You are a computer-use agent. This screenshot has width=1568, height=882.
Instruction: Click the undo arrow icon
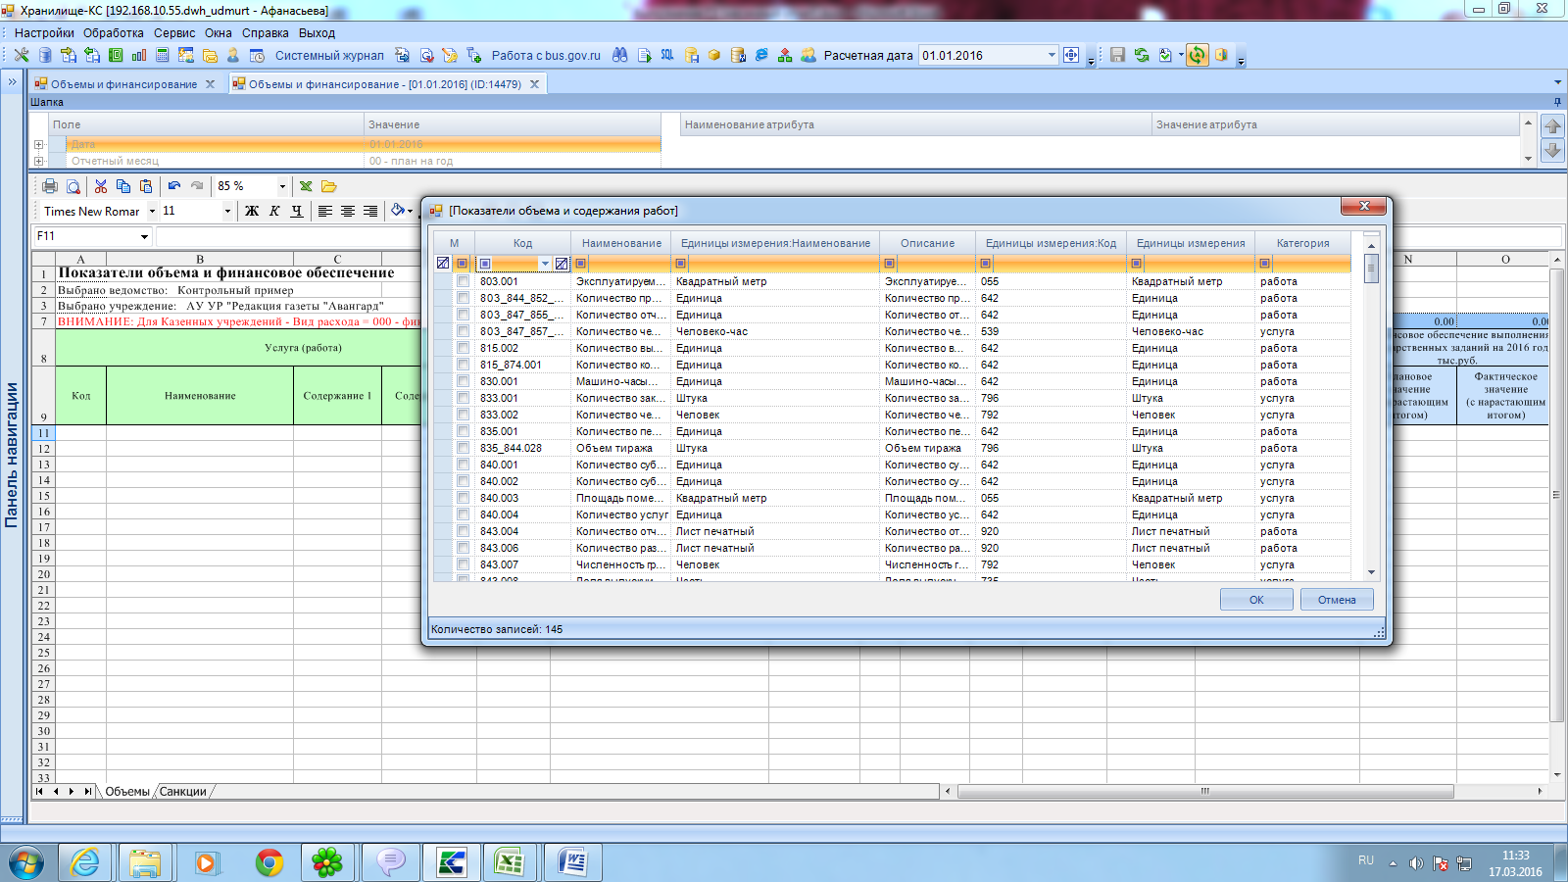tap(174, 186)
